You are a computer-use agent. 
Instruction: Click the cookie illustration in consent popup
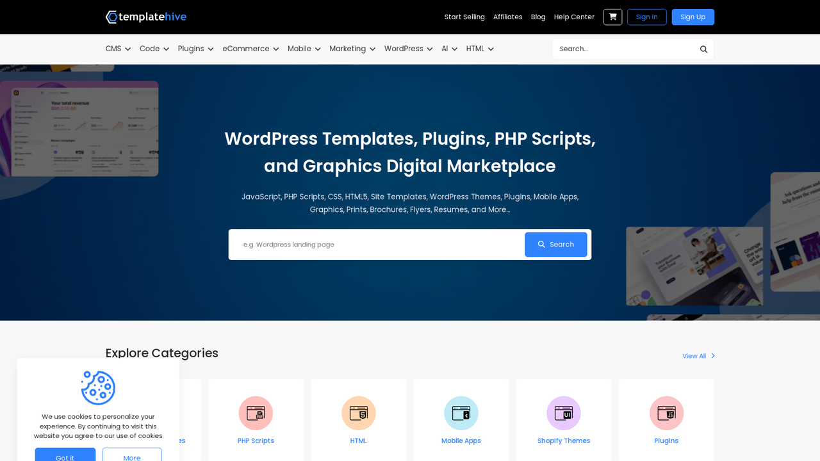pos(98,387)
